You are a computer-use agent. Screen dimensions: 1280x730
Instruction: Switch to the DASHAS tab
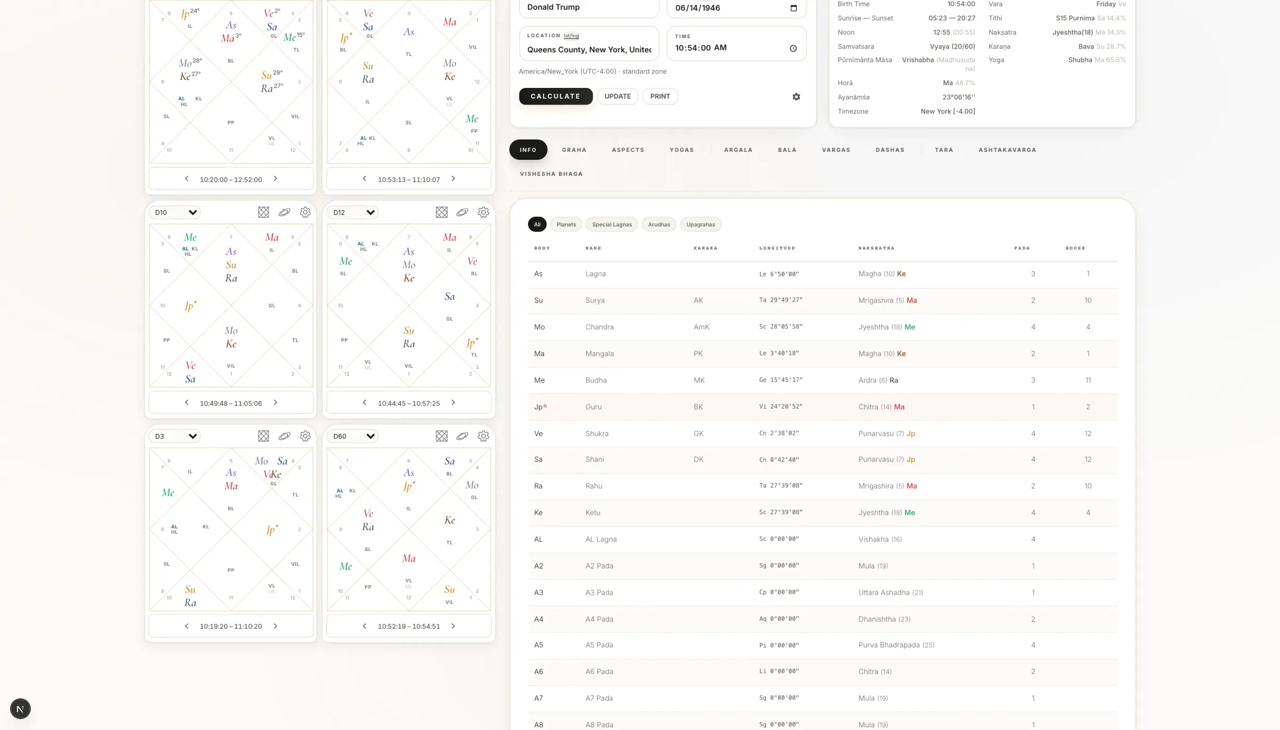tap(890, 150)
